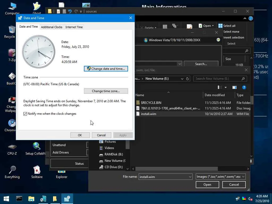272x204 pixels.
Task: Click Invert selection in Explorer ribbon
Action: point(233,37)
